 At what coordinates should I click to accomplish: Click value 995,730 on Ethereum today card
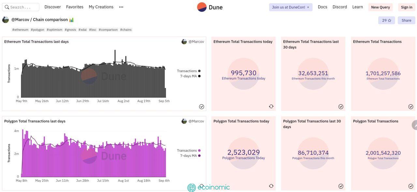coord(244,73)
